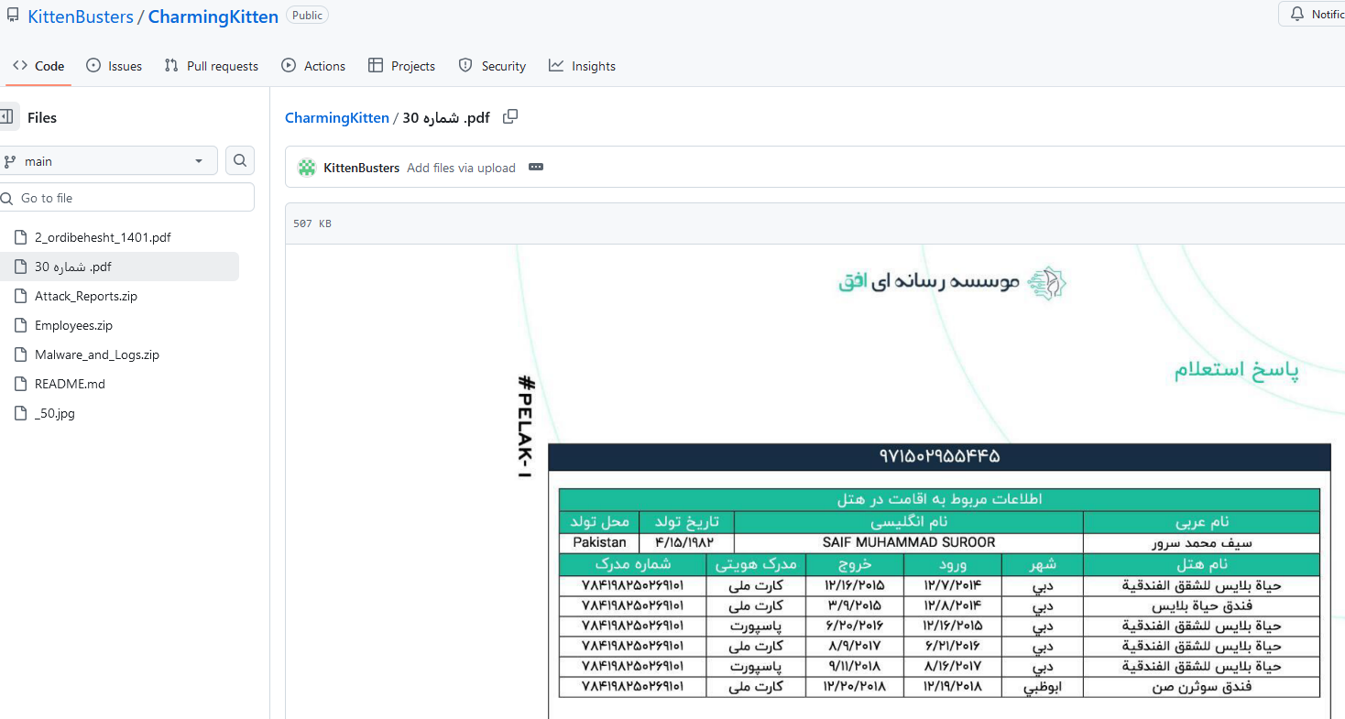1345x719 pixels.
Task: Copy file path using the copy icon
Action: click(x=510, y=116)
